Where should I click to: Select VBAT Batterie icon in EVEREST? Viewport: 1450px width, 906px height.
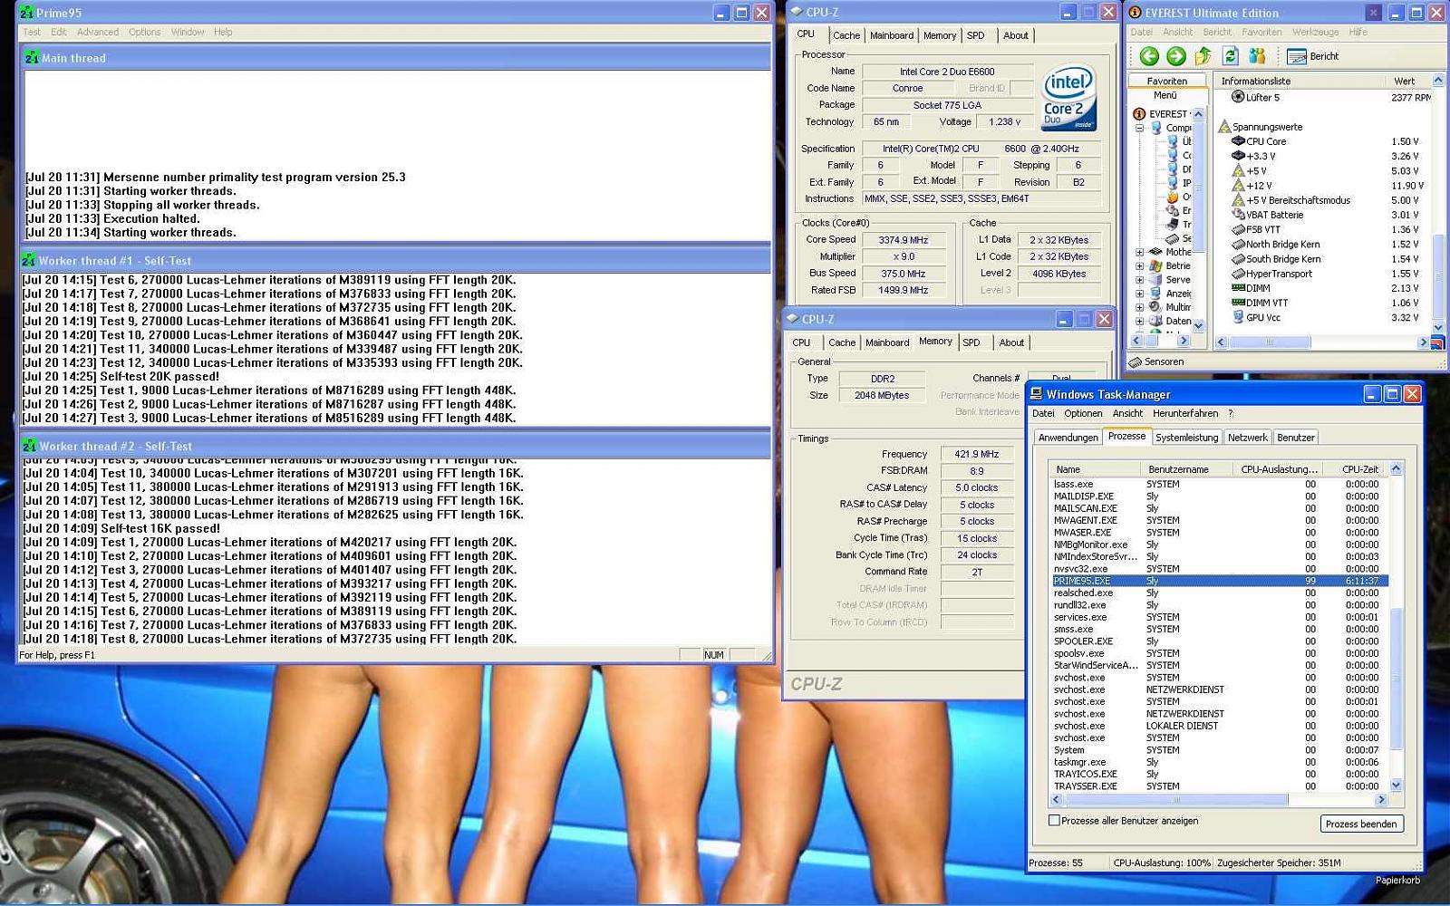click(1238, 215)
